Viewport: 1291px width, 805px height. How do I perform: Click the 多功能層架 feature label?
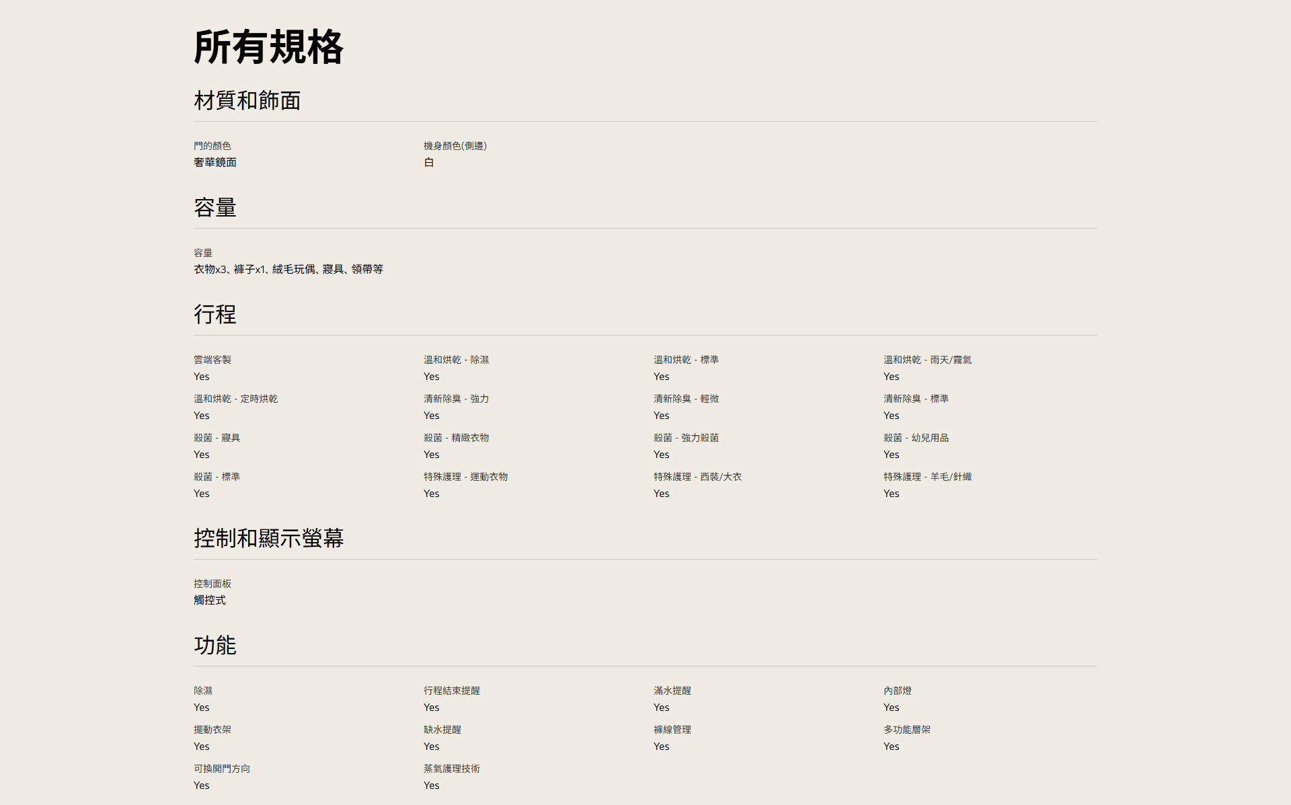906,730
